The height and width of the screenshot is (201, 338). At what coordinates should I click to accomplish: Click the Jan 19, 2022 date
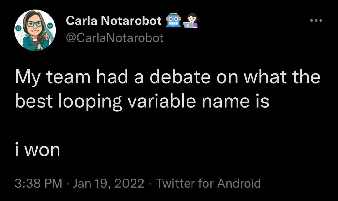[x=108, y=183]
